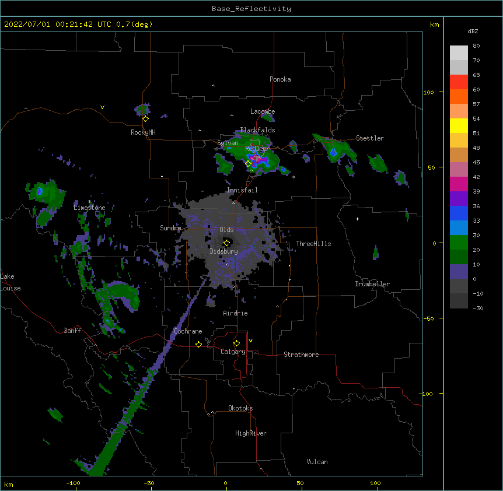Select the yellow diamond marker beside Cochrane
503x491 pixels.
coord(198,344)
